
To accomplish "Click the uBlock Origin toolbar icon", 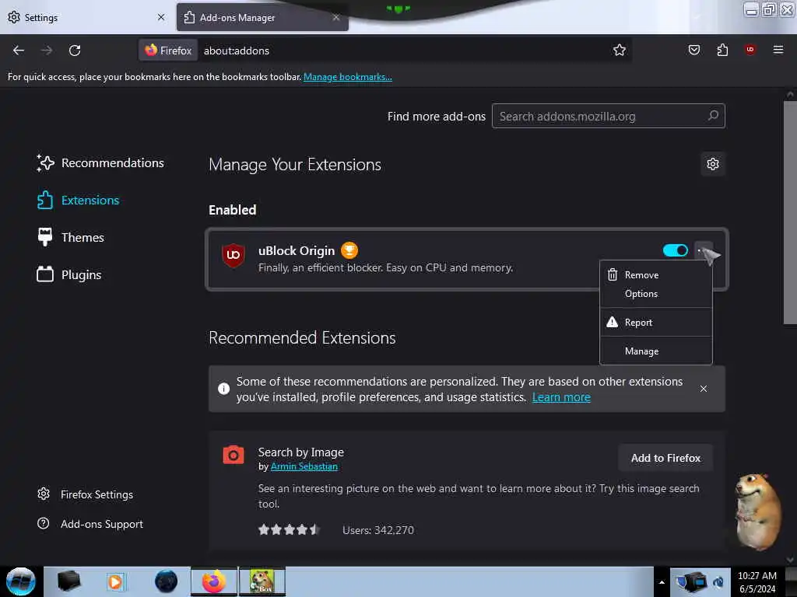I will [x=750, y=50].
